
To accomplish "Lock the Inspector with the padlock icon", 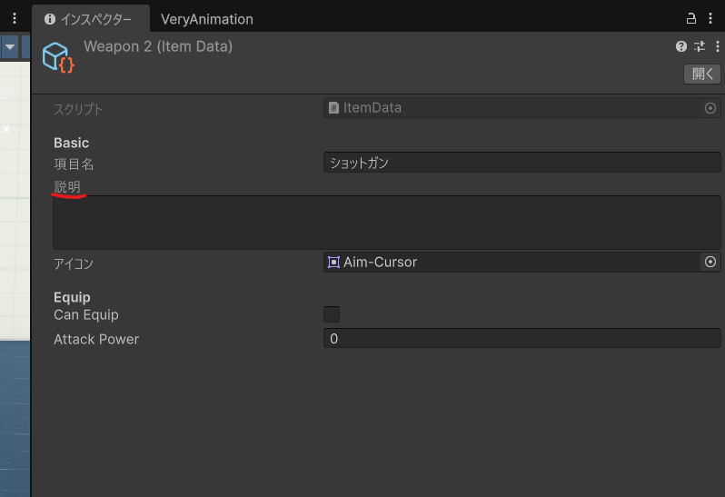I will (x=690, y=18).
